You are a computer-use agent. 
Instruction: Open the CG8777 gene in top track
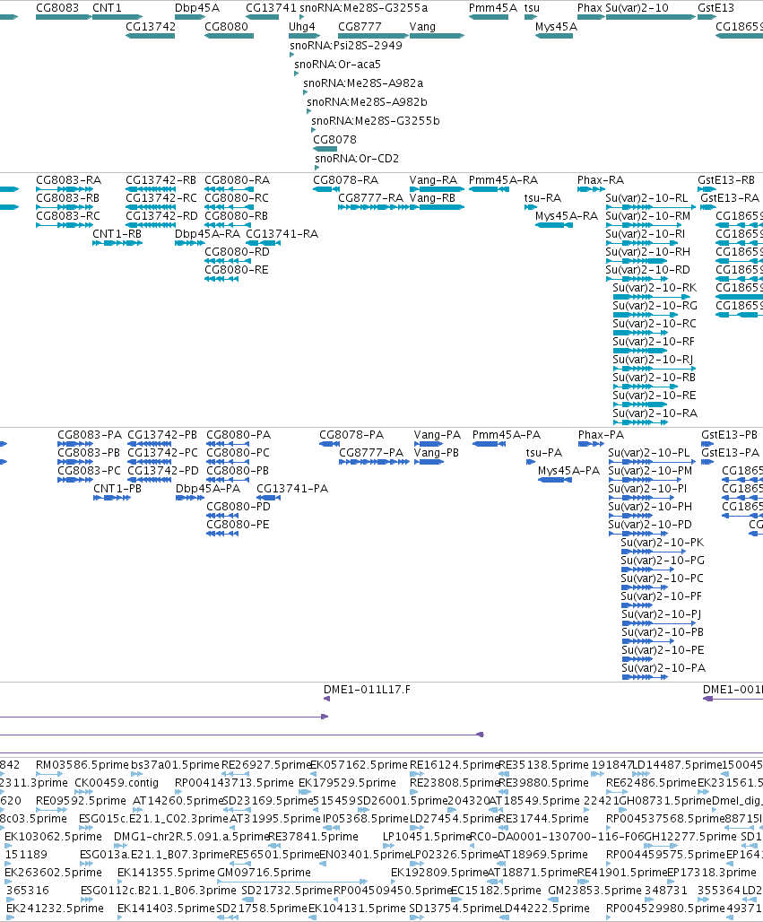tap(373, 36)
